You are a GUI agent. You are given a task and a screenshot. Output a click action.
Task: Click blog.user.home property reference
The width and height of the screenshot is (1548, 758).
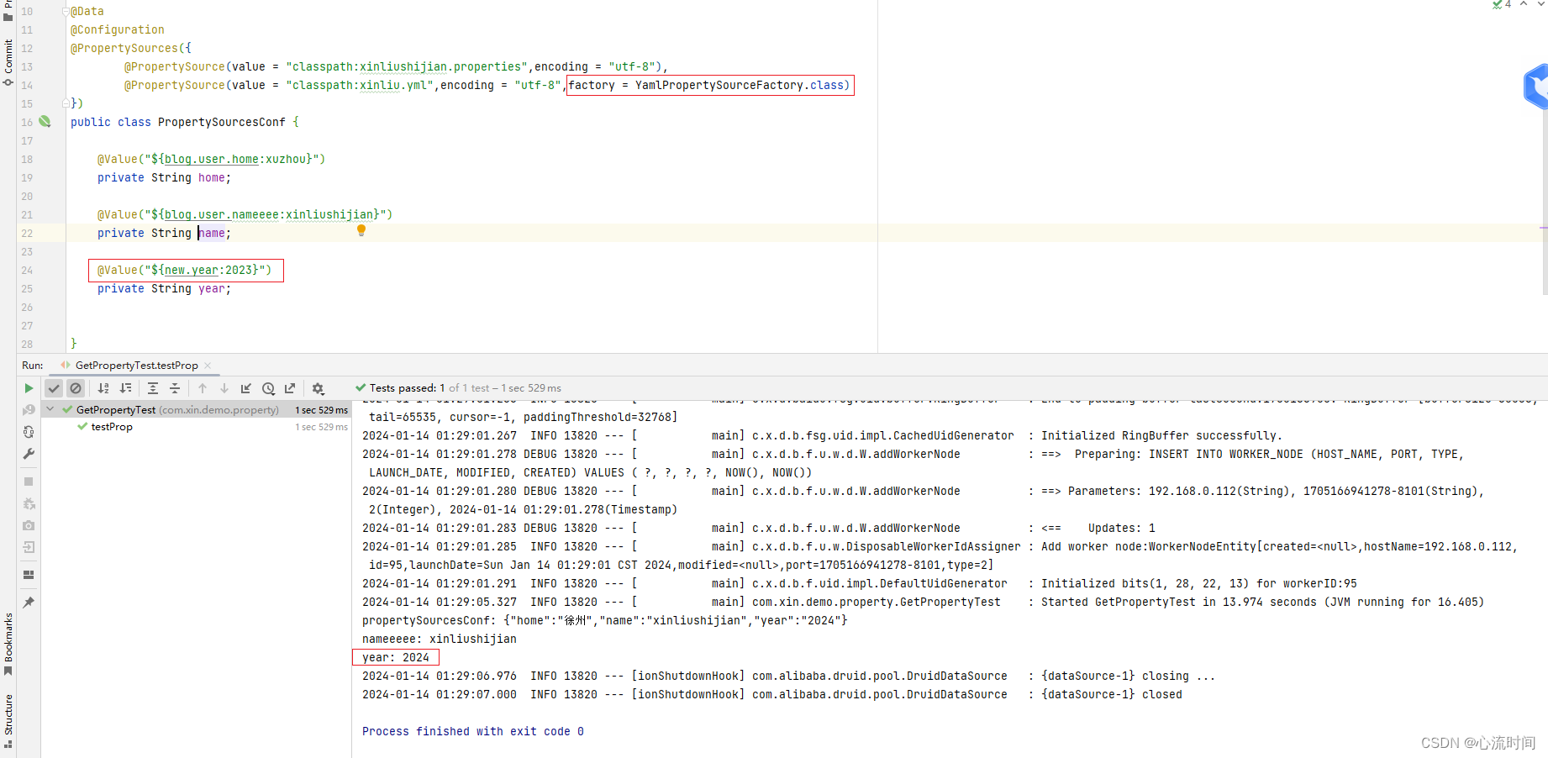point(212,159)
